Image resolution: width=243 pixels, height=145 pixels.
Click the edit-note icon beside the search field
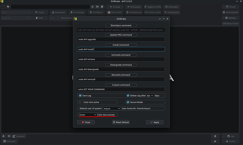coord(102,7)
